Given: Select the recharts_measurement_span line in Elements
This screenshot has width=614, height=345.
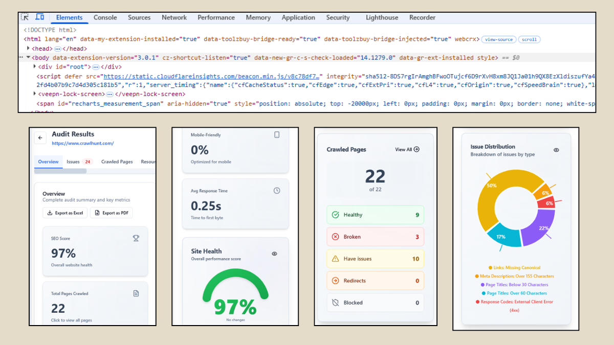Looking at the screenshot, I should (x=307, y=104).
